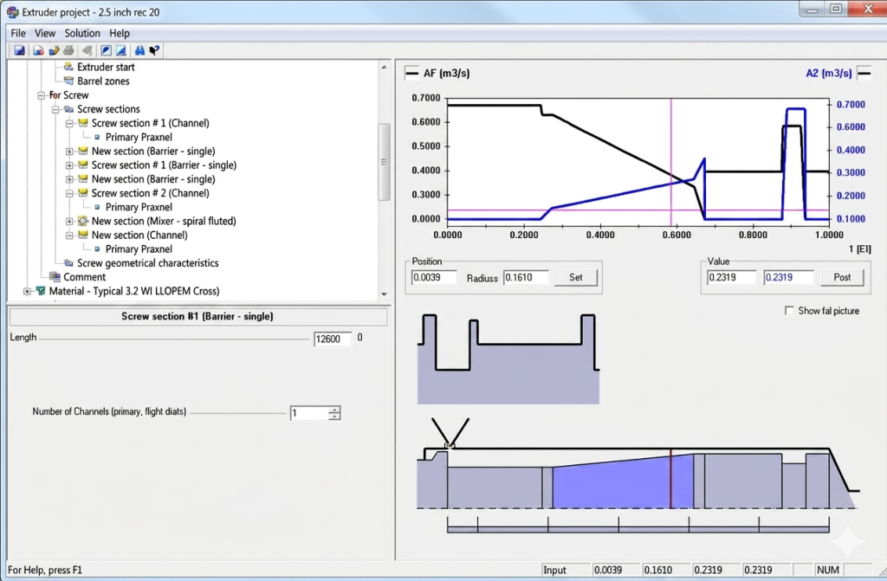The height and width of the screenshot is (581, 887).
Task: Click the Post button
Action: pos(842,277)
